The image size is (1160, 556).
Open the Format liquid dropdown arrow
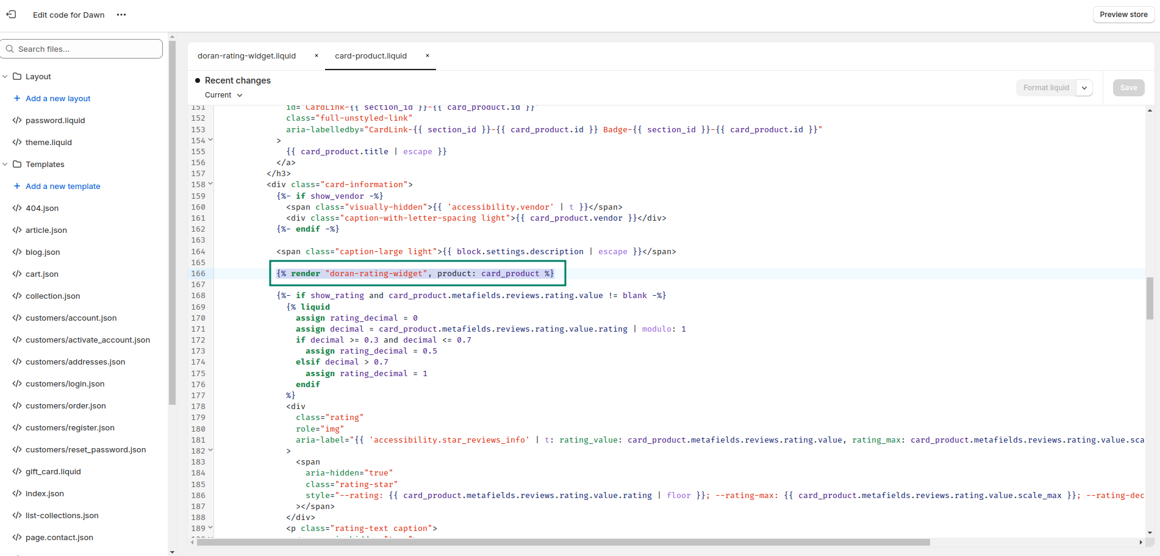1084,88
